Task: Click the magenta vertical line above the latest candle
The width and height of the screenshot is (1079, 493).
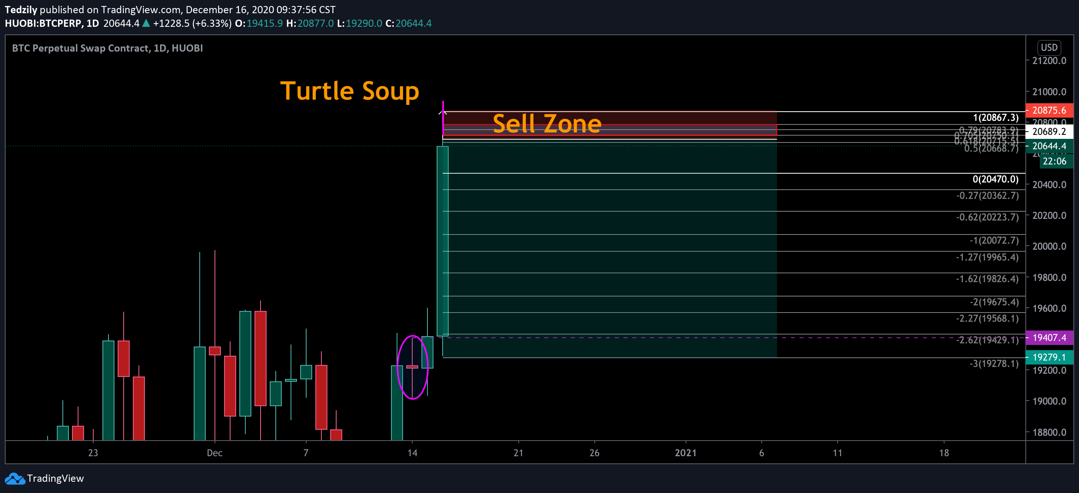Action: tap(443, 118)
